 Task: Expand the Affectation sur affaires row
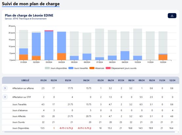pyautogui.click(x=5, y=88)
